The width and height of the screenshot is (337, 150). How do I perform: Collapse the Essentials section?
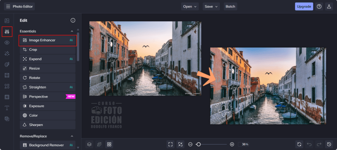coord(72,31)
